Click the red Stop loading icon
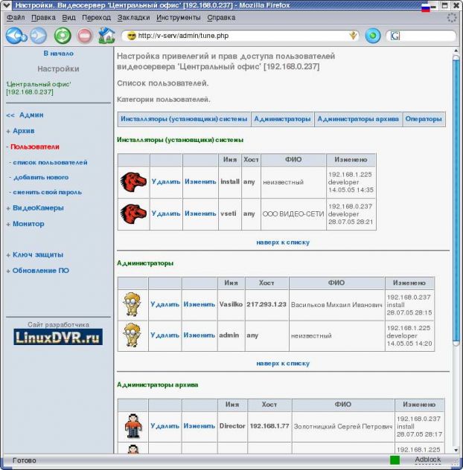463x470 pixels. tap(85, 36)
